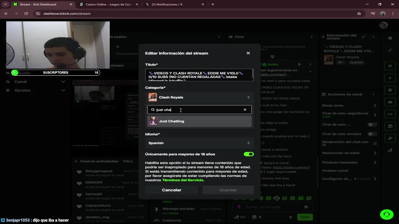Switch to Notificaciones / X browser tab
The height and width of the screenshot is (224, 399).
pyautogui.click(x=175, y=4)
